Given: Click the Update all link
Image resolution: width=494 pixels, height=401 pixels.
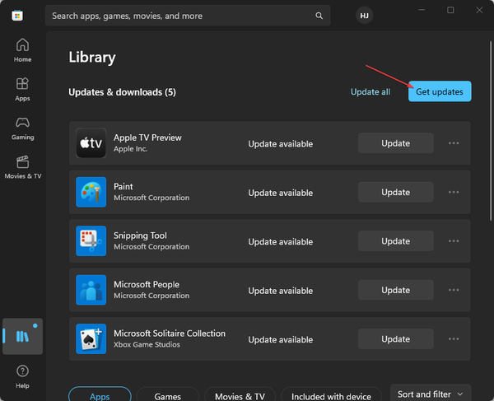Looking at the screenshot, I should click(370, 91).
